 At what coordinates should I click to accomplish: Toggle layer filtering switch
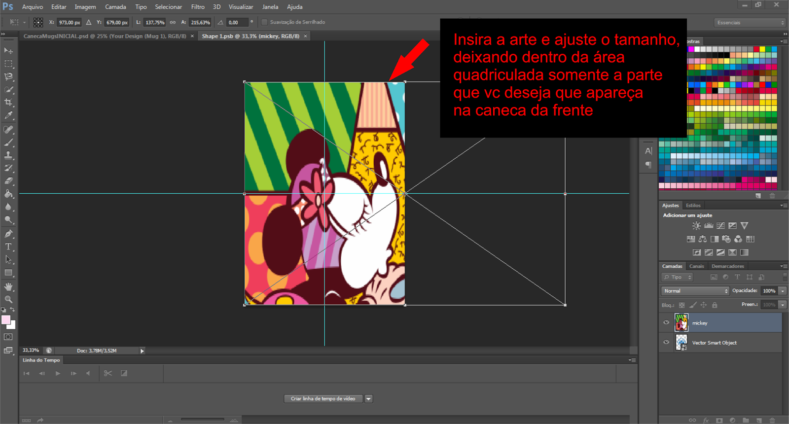785,277
